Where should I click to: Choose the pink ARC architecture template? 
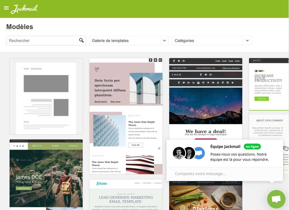pyautogui.click(x=126, y=116)
